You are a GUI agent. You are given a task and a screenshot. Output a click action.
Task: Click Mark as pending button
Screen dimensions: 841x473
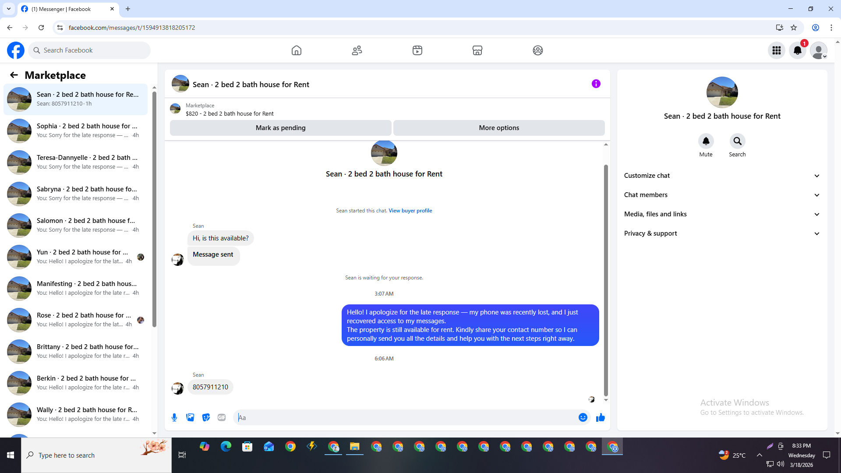pos(280,128)
